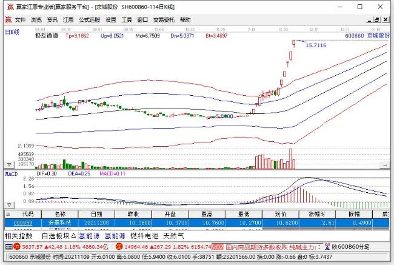Screen dimensions: 394x265
Task: Click the hourglass icon beside 收600860分笔
Action: point(327,247)
